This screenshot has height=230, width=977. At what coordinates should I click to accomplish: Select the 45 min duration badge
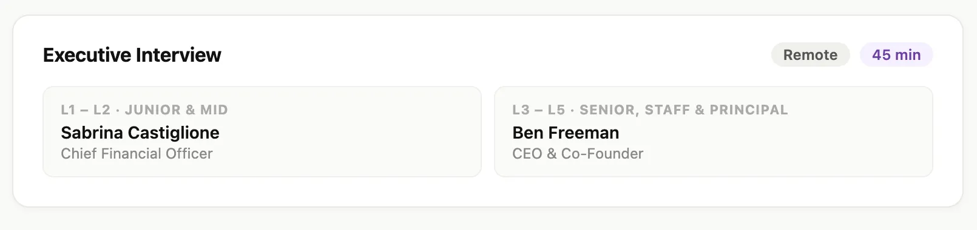pyautogui.click(x=896, y=55)
